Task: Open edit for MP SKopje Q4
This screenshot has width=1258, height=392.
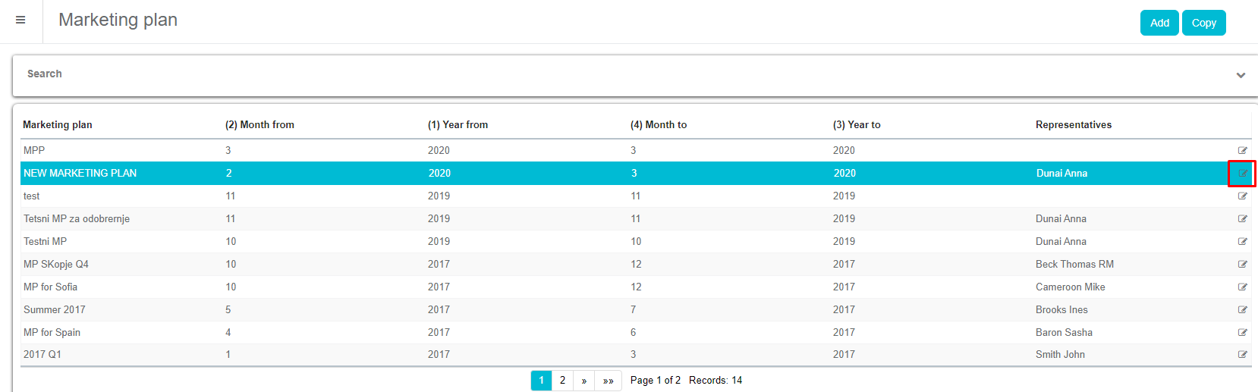Action: click(1242, 265)
